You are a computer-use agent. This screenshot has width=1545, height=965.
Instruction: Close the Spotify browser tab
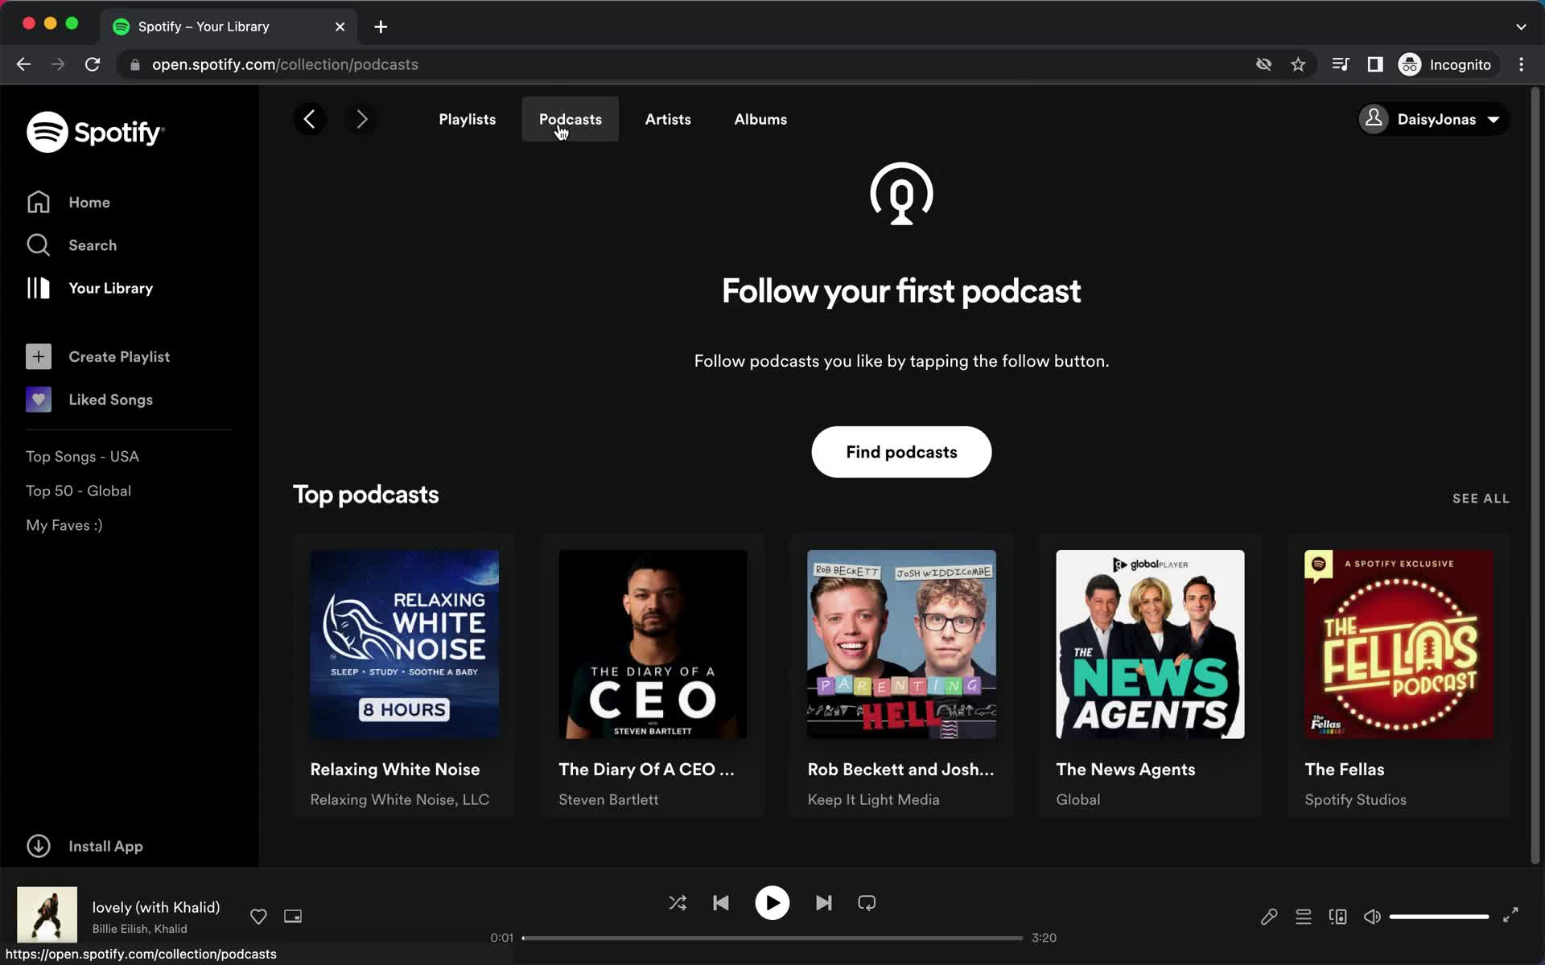point(340,27)
